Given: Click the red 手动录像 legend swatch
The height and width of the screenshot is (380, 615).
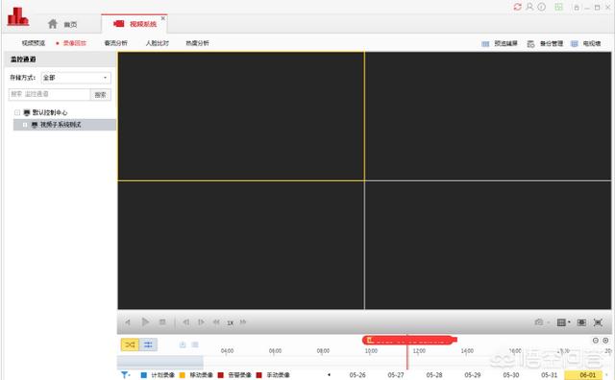Looking at the screenshot, I should [x=258, y=375].
